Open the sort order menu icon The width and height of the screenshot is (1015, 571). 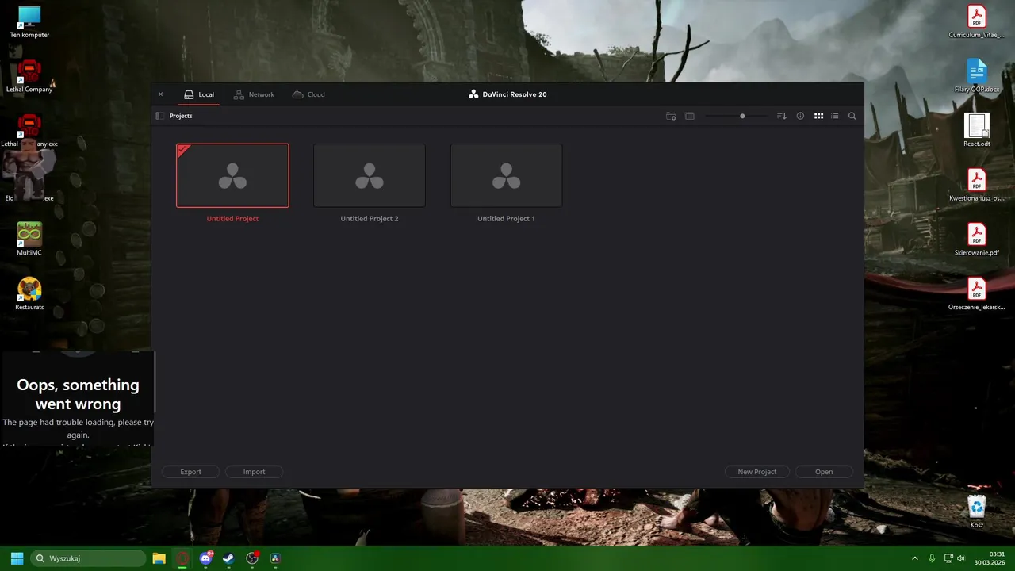point(782,116)
